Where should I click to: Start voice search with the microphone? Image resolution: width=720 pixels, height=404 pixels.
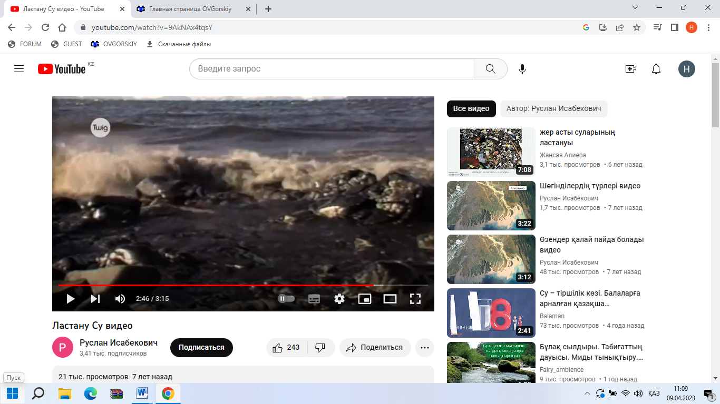522,69
